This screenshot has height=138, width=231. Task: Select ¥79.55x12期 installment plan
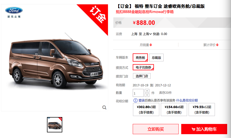(x=202, y=110)
